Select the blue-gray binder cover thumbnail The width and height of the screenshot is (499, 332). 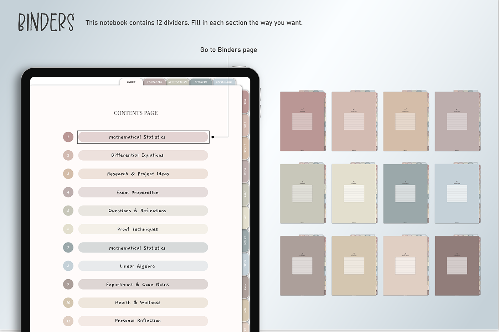point(406,193)
